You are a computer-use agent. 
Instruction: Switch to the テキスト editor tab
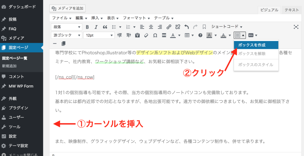[292, 10]
